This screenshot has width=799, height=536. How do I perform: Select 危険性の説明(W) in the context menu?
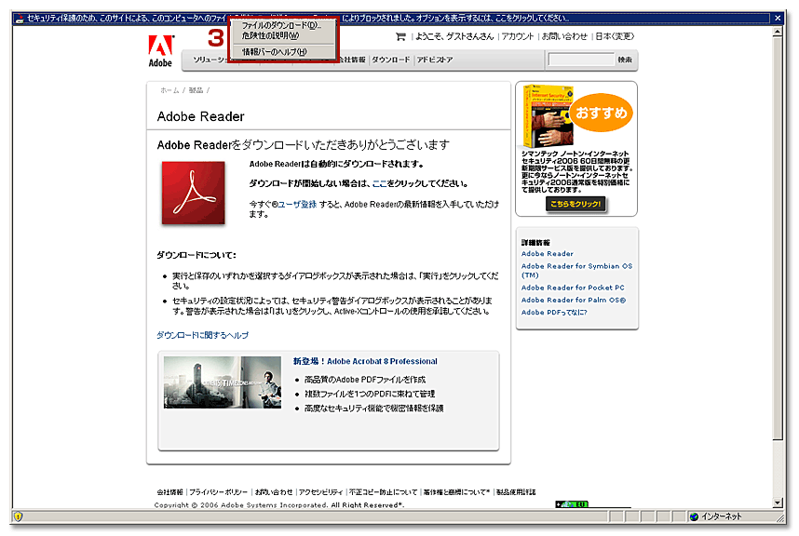pos(271,36)
